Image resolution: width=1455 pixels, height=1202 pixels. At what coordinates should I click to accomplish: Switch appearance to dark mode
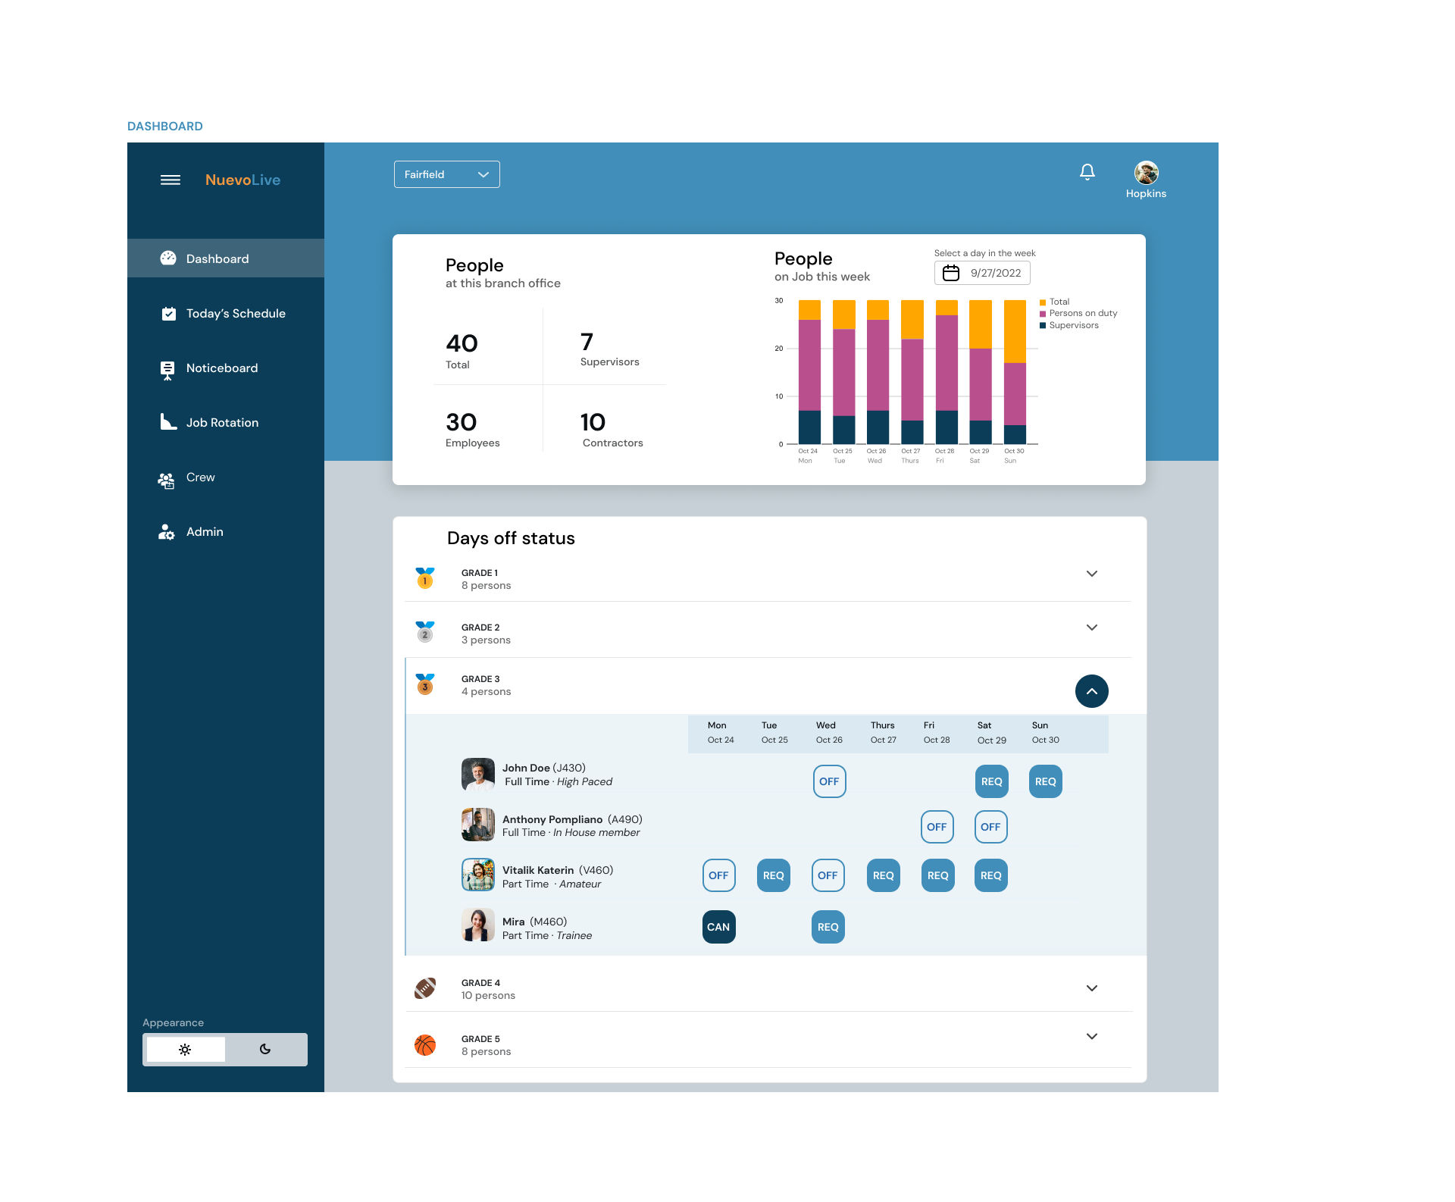click(264, 1049)
